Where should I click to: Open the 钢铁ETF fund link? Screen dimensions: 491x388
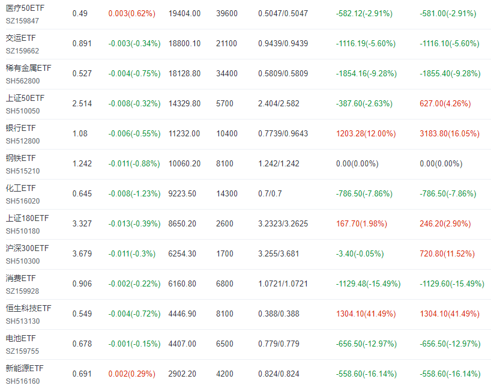(21, 158)
